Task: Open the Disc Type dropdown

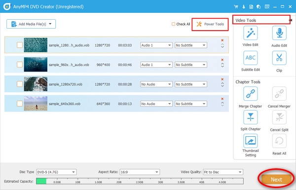Action: click(x=56, y=172)
